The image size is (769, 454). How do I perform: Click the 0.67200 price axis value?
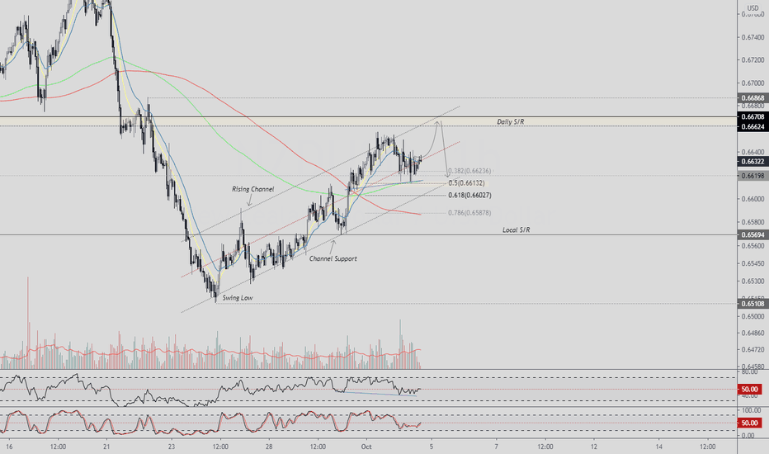[x=752, y=60]
